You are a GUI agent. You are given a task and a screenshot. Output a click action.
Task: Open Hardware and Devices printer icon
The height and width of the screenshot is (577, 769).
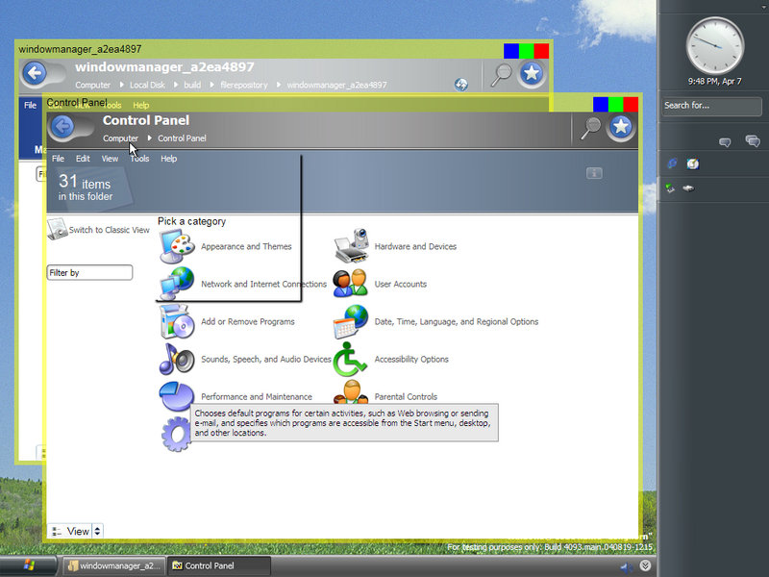351,246
